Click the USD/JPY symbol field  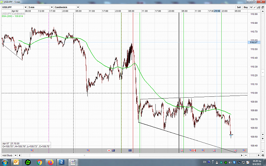[x=13, y=7]
